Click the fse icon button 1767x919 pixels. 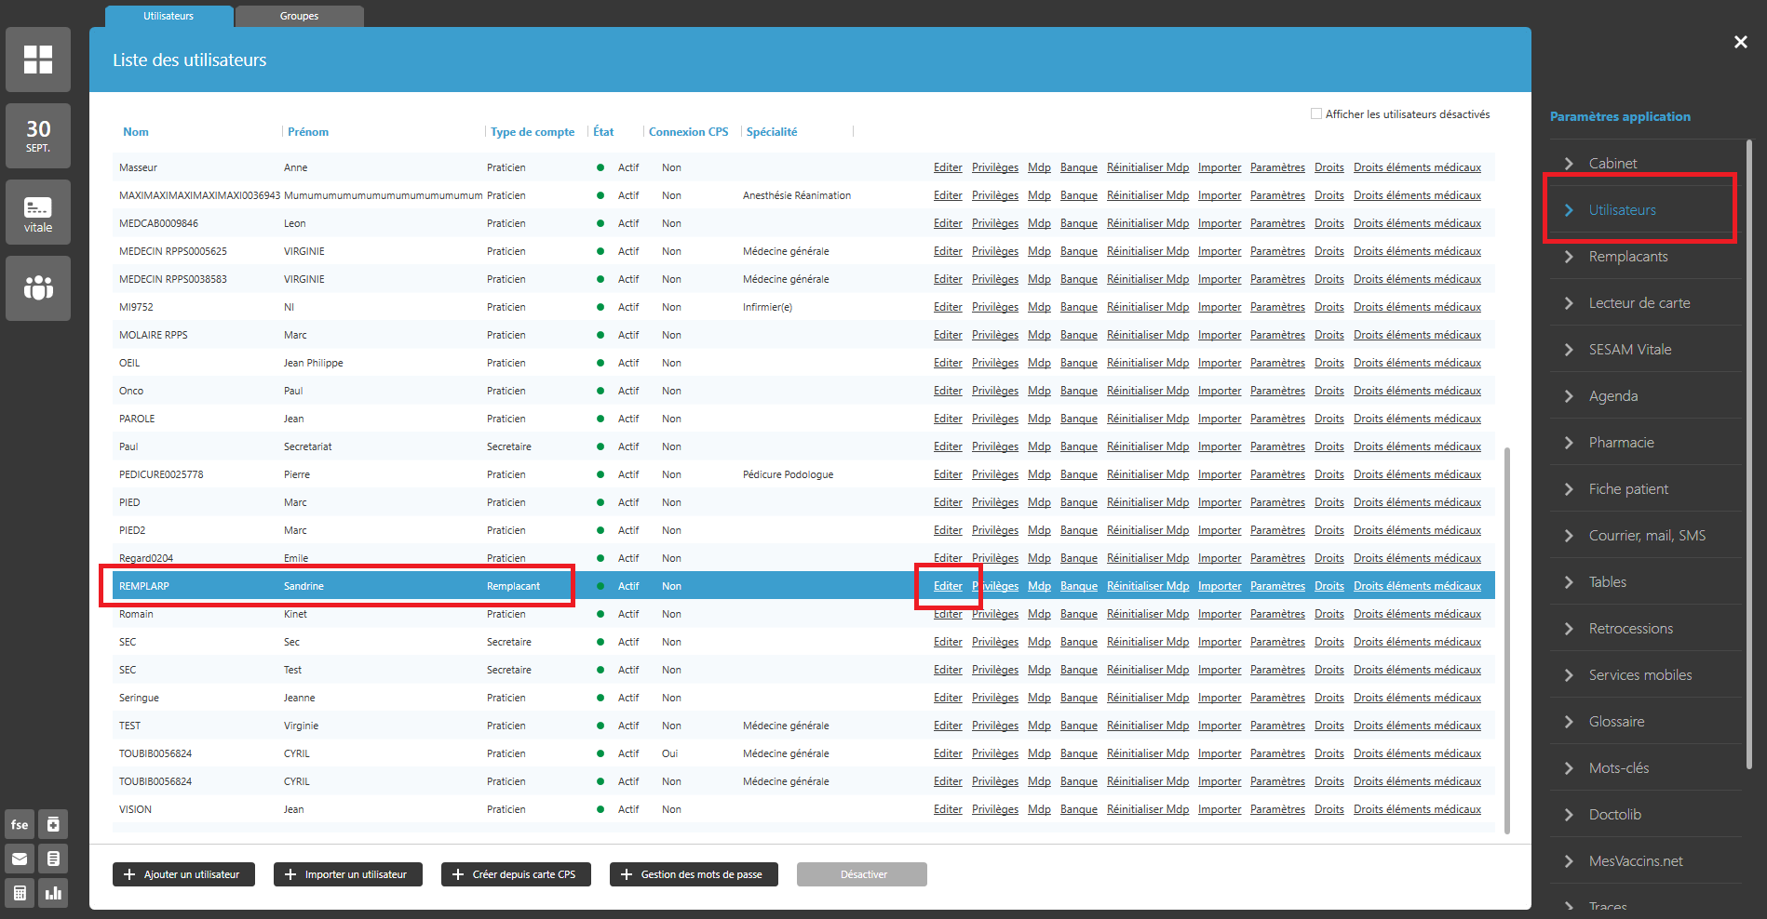tap(20, 824)
